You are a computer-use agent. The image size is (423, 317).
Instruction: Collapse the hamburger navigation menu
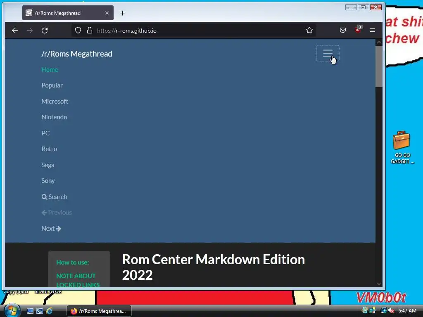pos(328,53)
